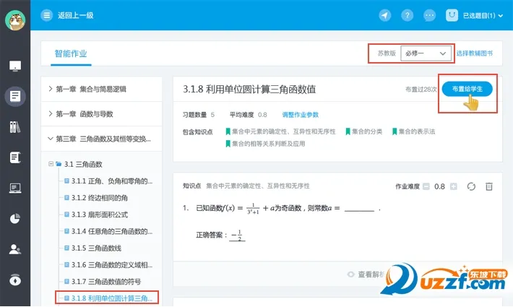
Task: Click the laptop sidebar icon
Action: coord(15,188)
